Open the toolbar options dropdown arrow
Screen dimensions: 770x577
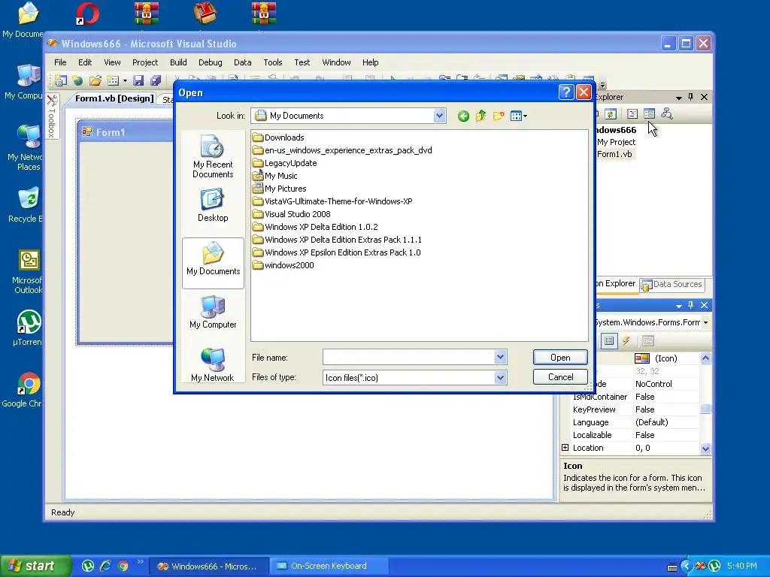(602, 84)
